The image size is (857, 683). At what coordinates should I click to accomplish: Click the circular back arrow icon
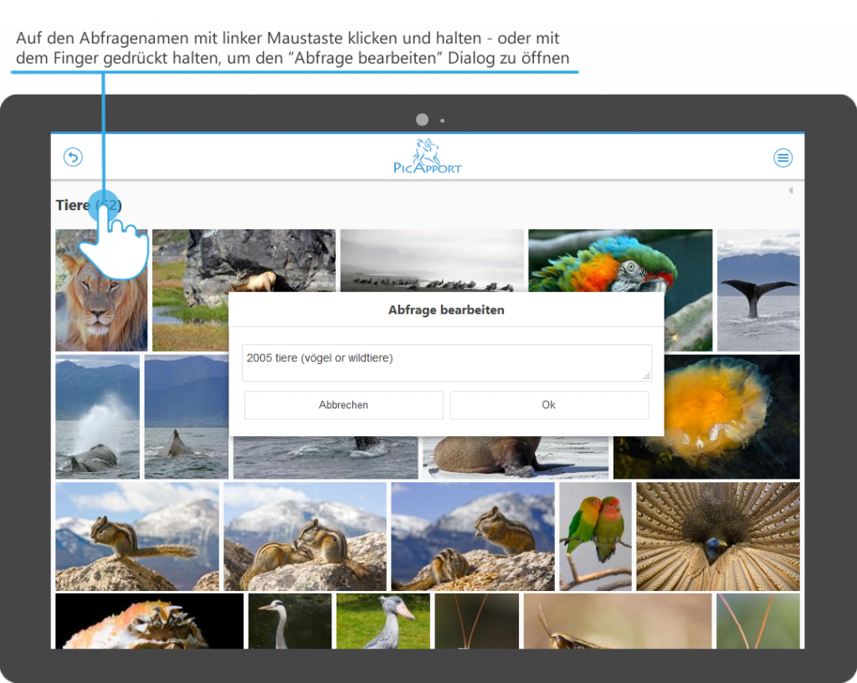[73, 157]
